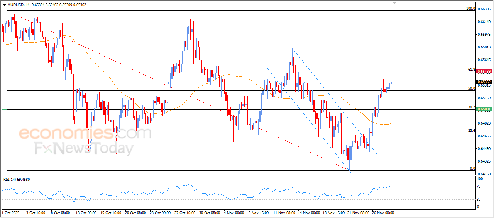Click the dropdown triangle beside AUDUSD,H4
This screenshot has height=218, width=494.
pyautogui.click(x=4, y=5)
